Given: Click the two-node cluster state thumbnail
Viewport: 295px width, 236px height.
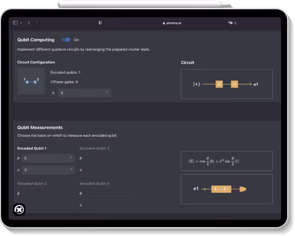Looking at the screenshot, I should pyautogui.click(x=31, y=81).
